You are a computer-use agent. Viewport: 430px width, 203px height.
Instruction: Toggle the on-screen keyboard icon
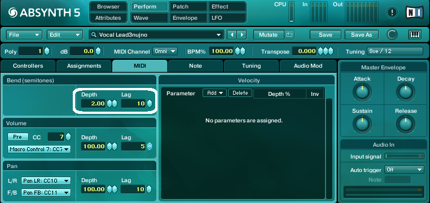415,35
